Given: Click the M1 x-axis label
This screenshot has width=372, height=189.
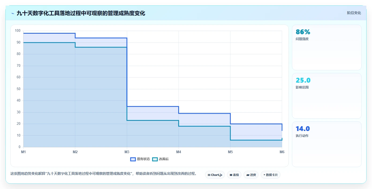Looking at the screenshot, I should pos(23,152).
